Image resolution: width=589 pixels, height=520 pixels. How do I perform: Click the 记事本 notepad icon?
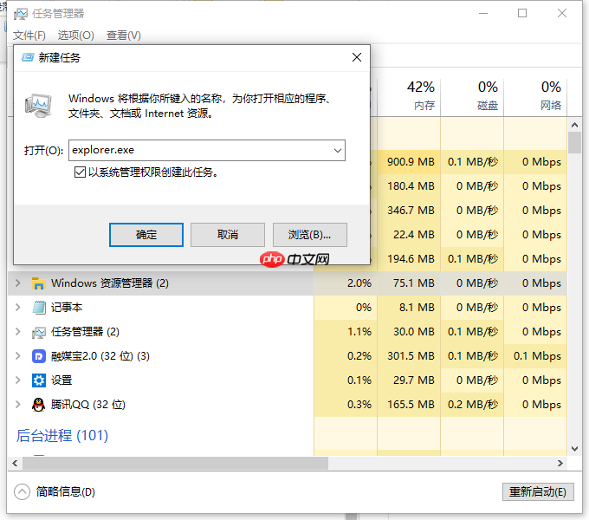[39, 308]
